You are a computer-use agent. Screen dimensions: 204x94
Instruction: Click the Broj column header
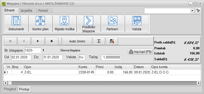point(18,67)
